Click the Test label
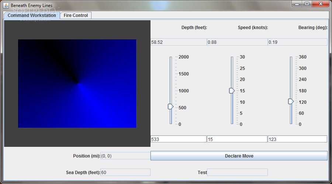 coord(202,172)
